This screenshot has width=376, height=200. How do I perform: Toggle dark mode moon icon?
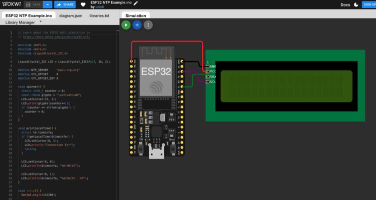point(356,5)
